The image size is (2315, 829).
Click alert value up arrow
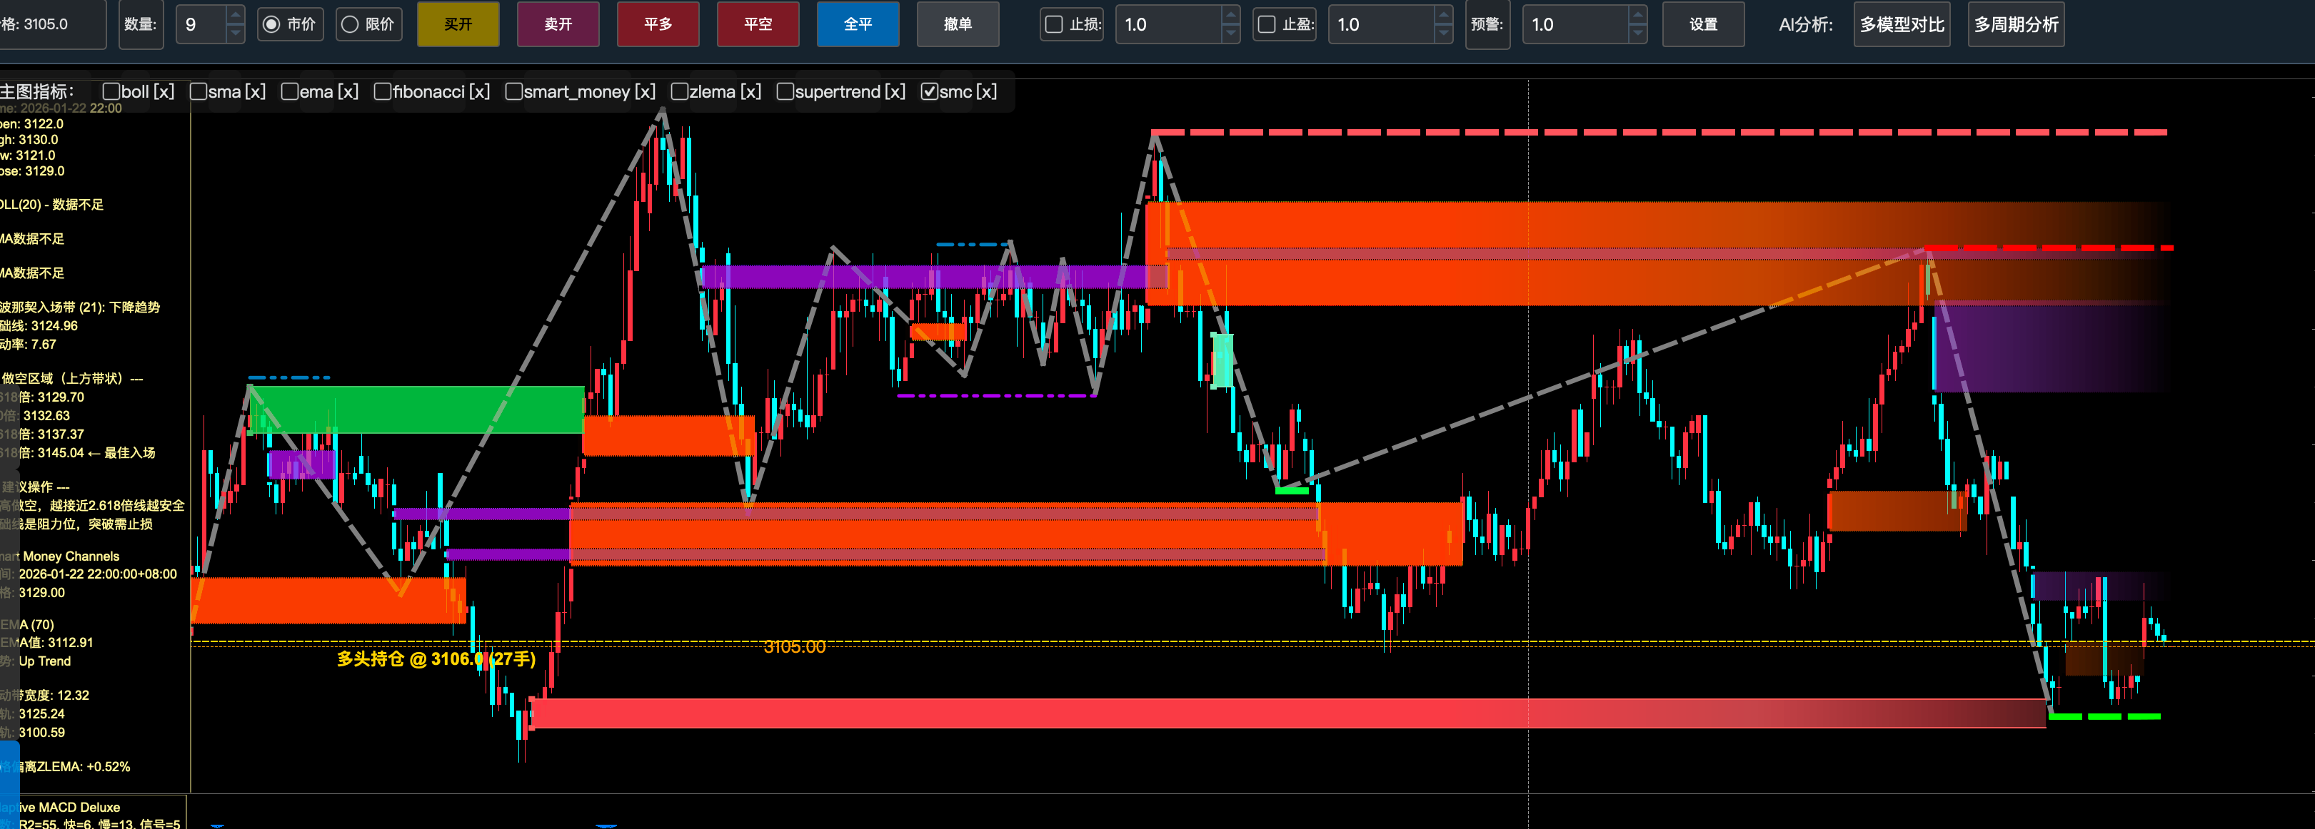coord(1638,14)
